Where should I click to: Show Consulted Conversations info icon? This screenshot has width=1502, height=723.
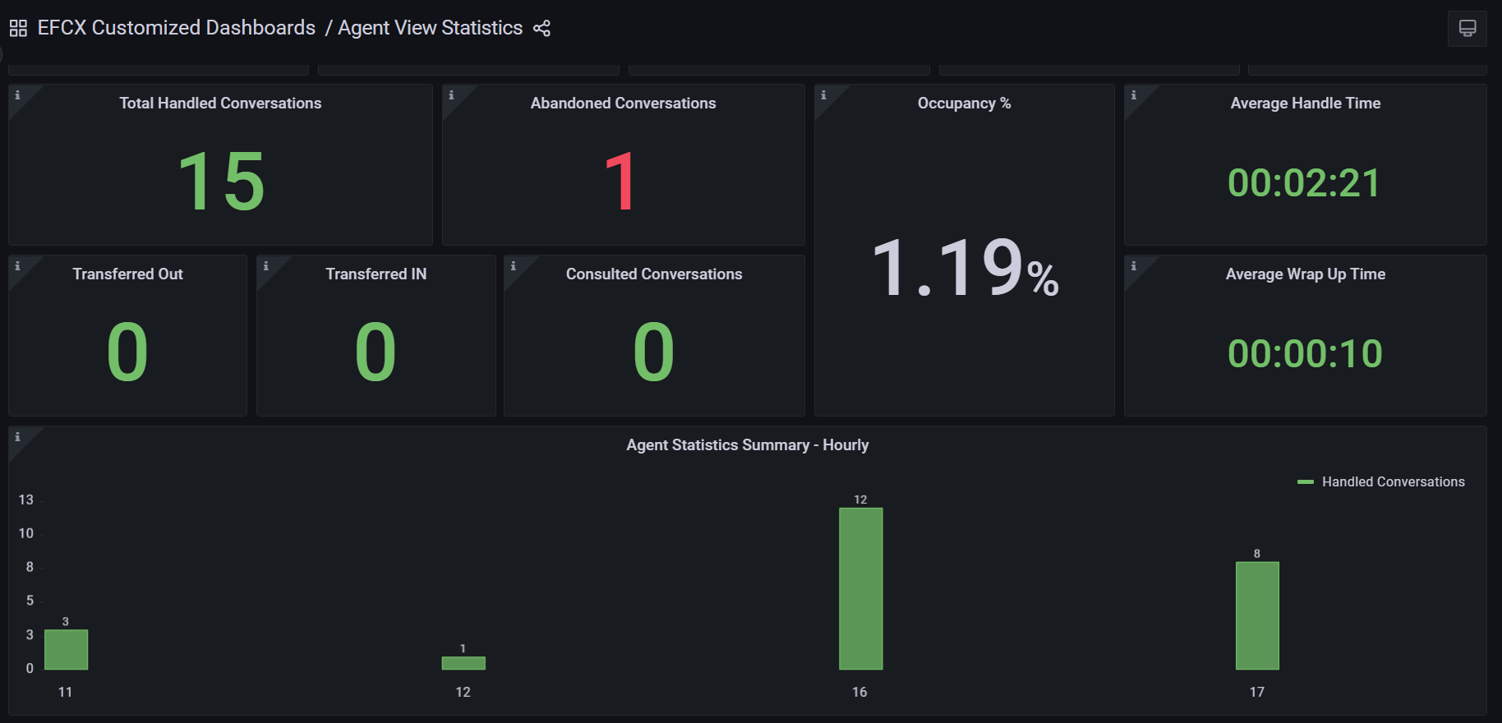[513, 266]
